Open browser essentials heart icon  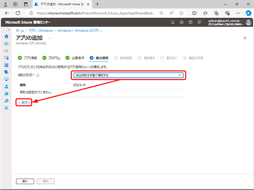[x=227, y=13]
